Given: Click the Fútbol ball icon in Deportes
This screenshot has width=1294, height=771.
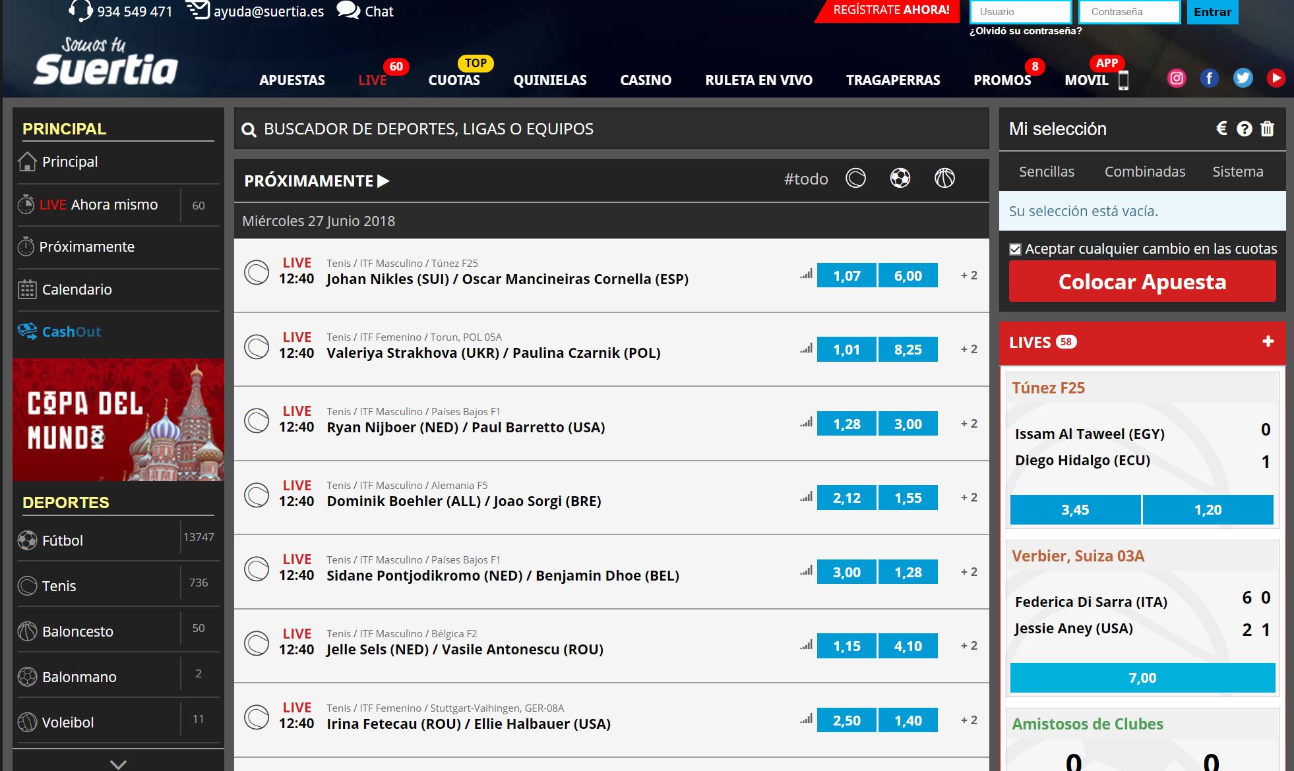Looking at the screenshot, I should point(27,540).
